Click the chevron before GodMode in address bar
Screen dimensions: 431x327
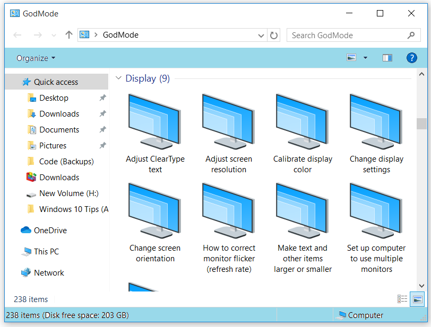pos(96,35)
